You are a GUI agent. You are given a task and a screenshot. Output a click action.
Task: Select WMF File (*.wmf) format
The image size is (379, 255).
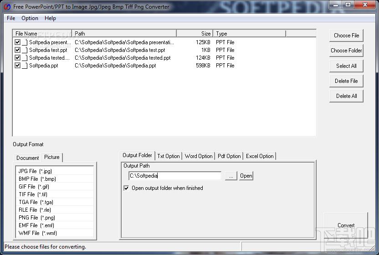[54, 233]
